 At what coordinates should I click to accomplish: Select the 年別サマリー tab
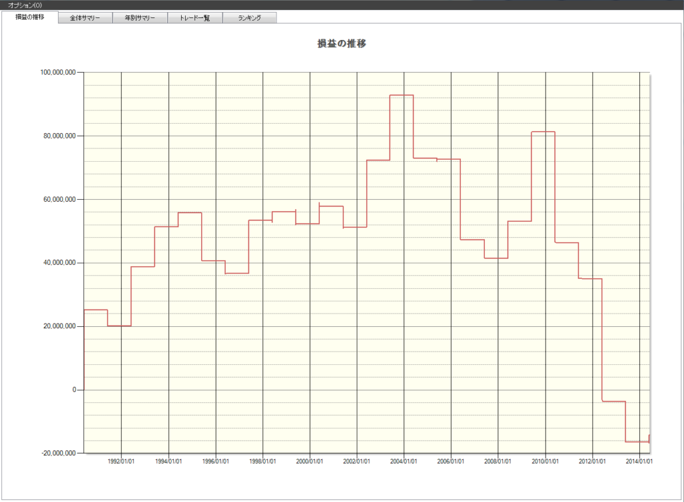(x=140, y=18)
